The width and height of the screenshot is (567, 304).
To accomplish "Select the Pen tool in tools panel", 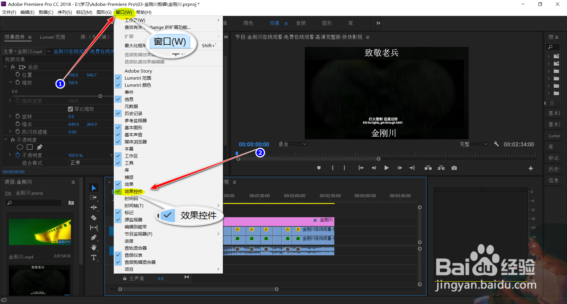I will point(94,238).
